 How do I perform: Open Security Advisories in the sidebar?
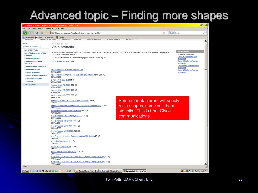pyautogui.click(x=33, y=72)
